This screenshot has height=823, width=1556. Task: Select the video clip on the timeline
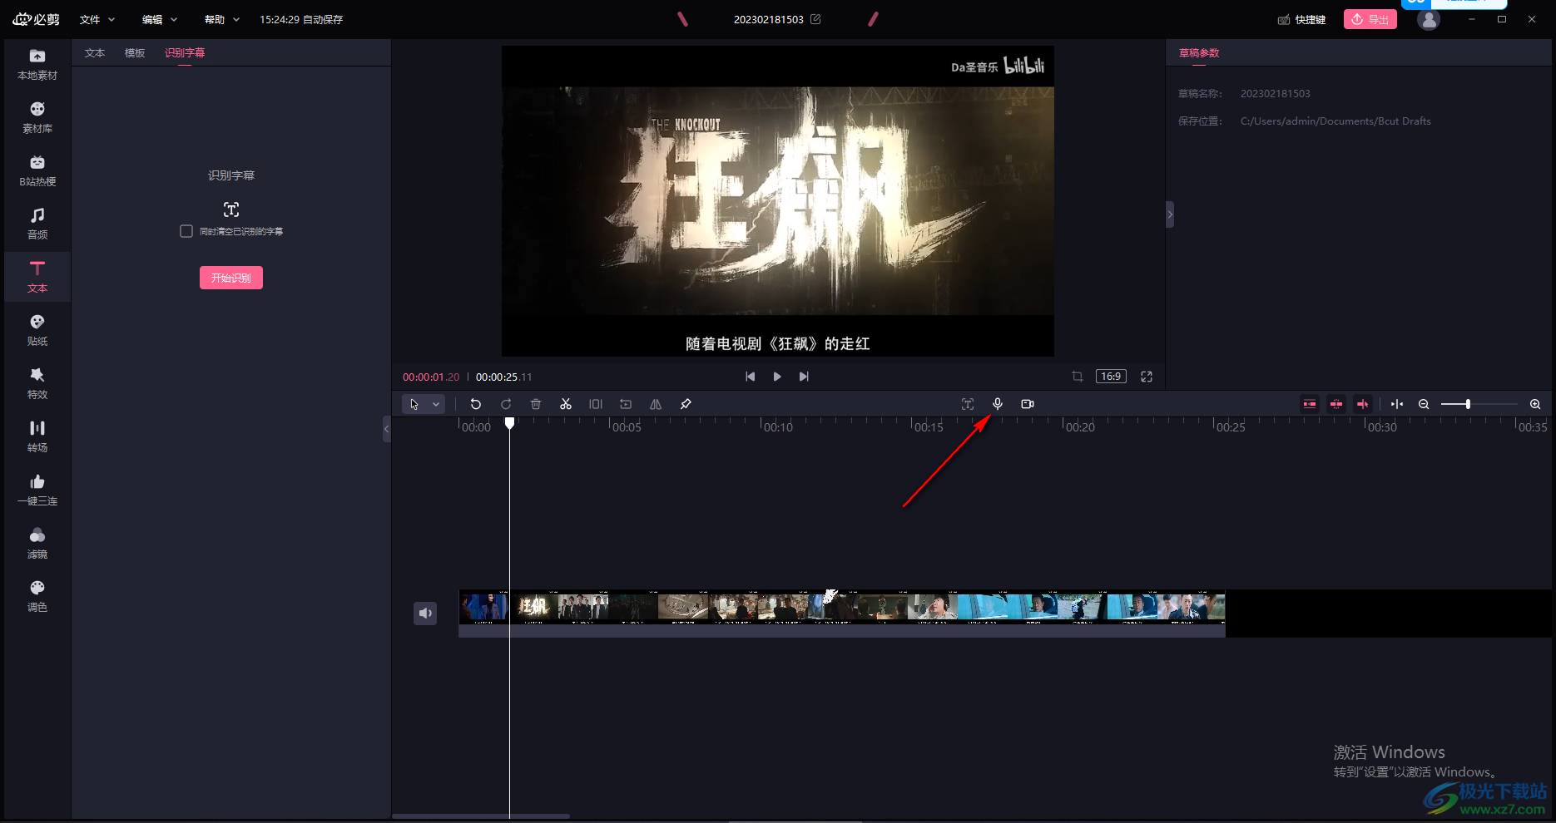(x=842, y=614)
